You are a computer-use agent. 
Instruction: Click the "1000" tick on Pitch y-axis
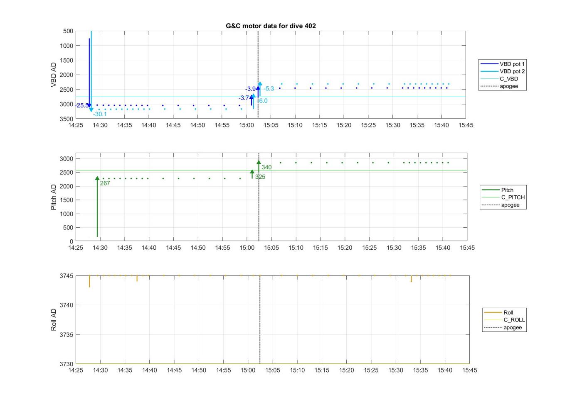(67, 214)
